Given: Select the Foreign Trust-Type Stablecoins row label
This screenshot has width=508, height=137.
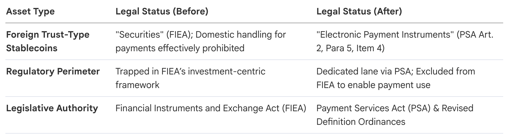Looking at the screenshot, I should (x=48, y=41).
